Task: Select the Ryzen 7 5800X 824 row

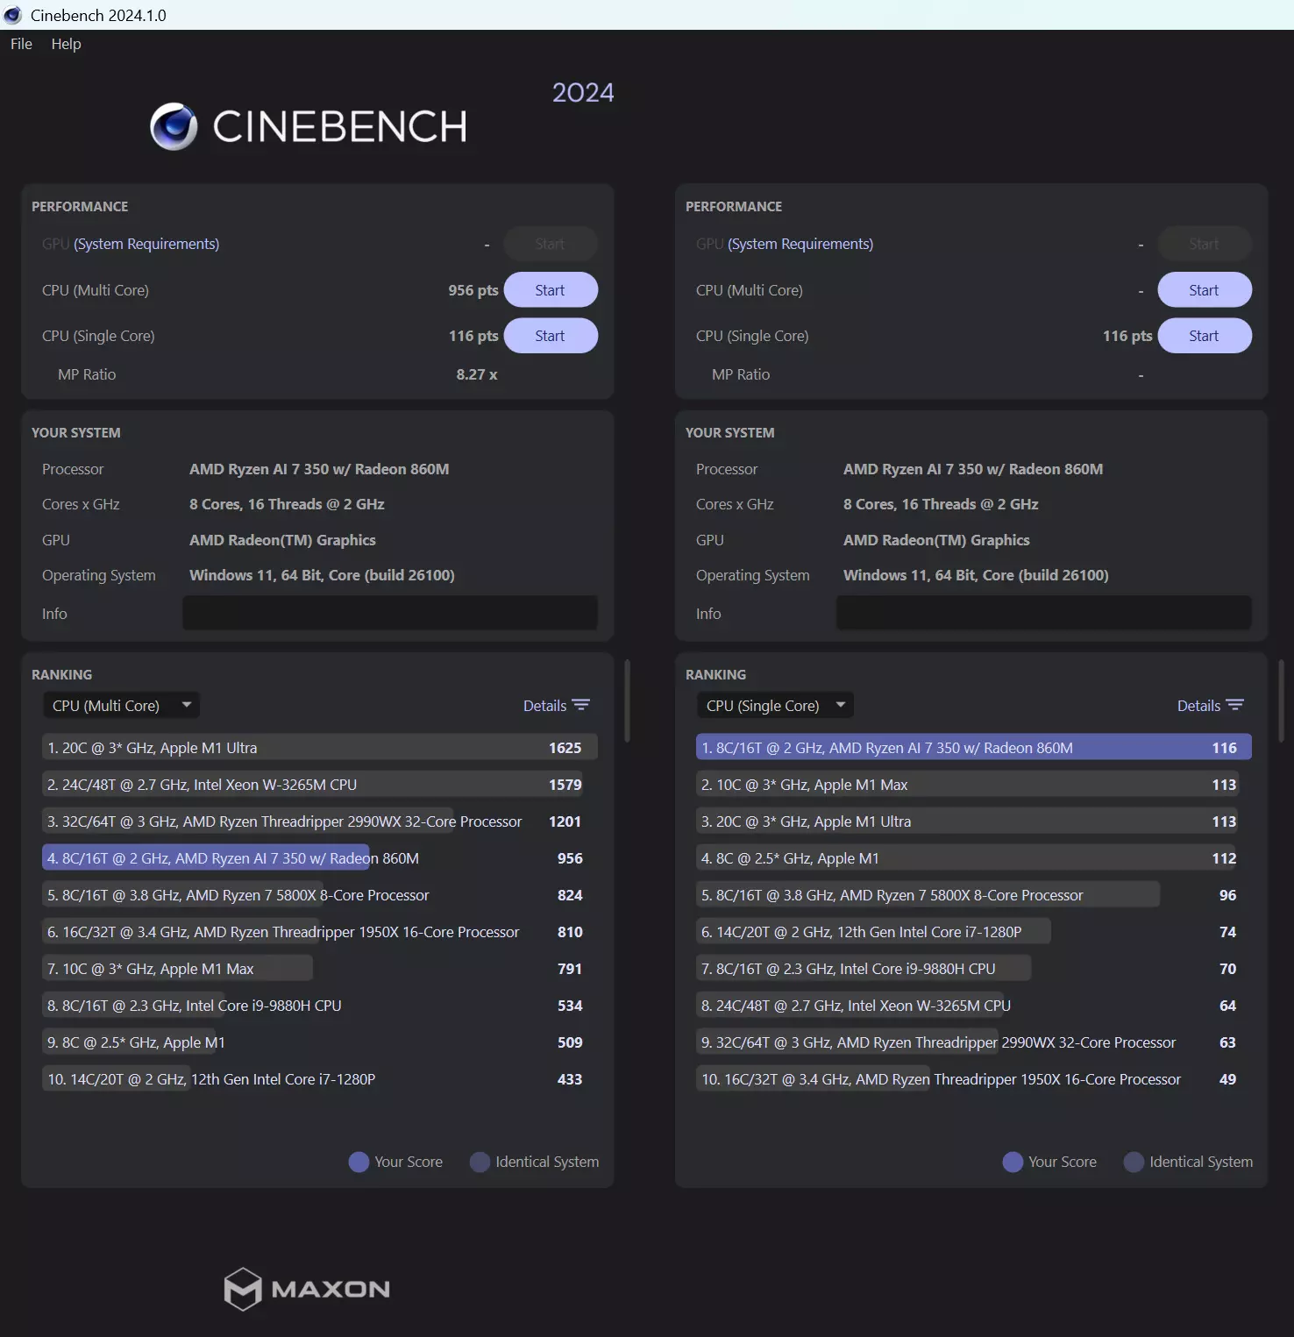Action: point(320,895)
